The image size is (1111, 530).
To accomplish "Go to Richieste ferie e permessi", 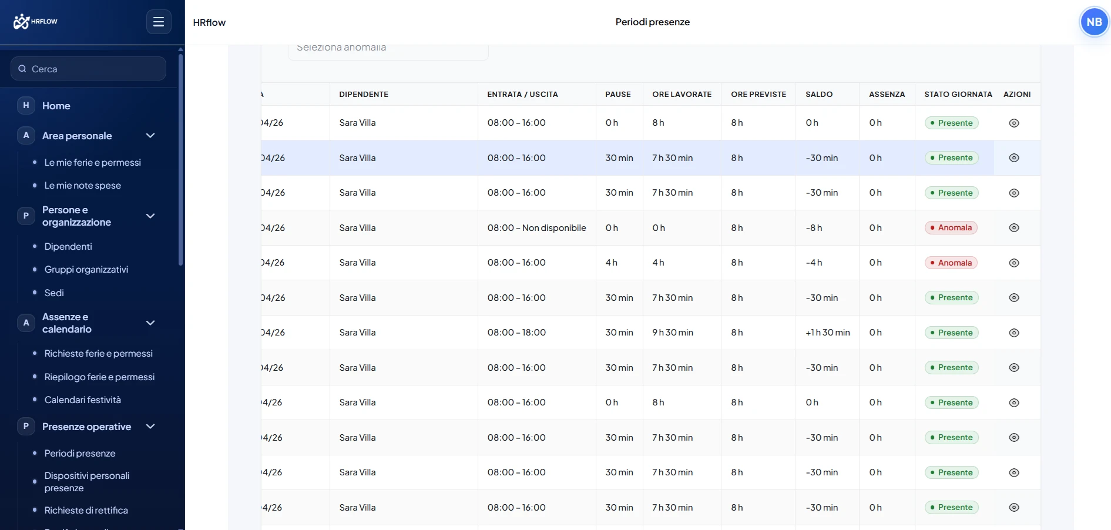I will (x=99, y=354).
